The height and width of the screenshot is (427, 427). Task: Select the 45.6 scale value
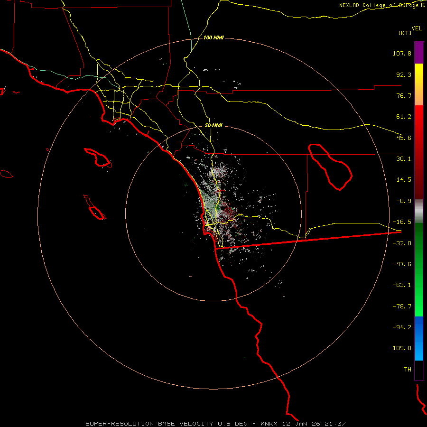point(404,138)
